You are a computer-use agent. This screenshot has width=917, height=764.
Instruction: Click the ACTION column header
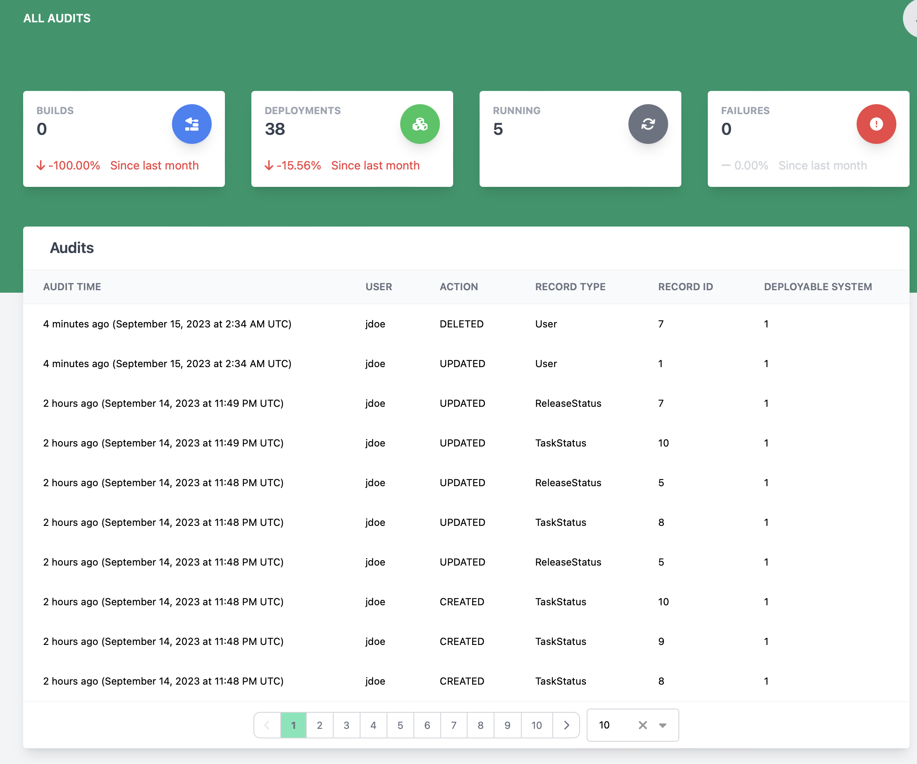[458, 287]
